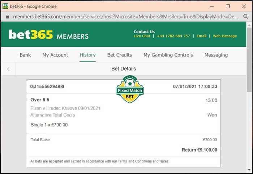Click the Contact Us heading
Image resolution: width=253 pixels, height=174 pixels.
tap(144, 31)
